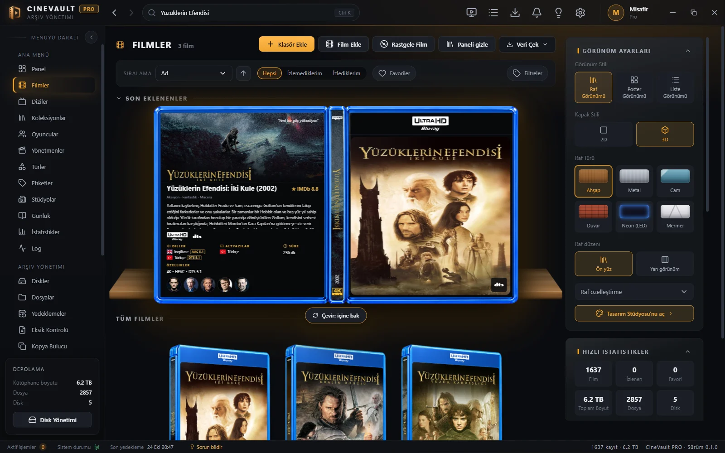Switch cover style to 2D
Screen dimensions: 725x453
coord(604,134)
